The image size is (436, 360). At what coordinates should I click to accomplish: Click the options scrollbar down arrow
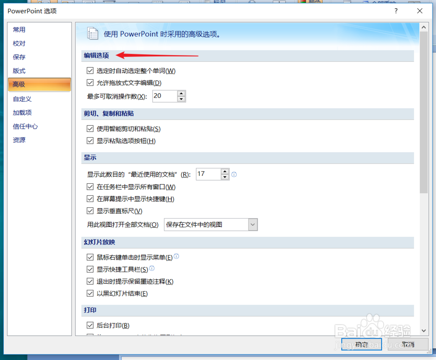coord(423,330)
